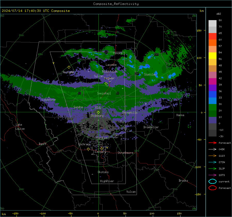Click the 04DK legend text
Screen dimensions: 232x217
click(x=222, y=149)
